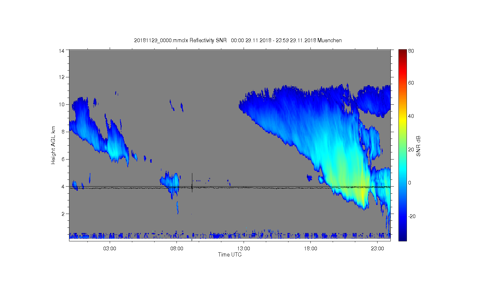Click the 10 km height tick label
484x290 pixels.
[x=62, y=104]
